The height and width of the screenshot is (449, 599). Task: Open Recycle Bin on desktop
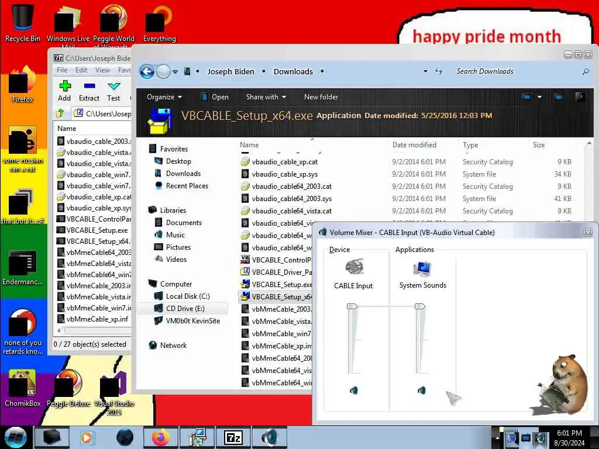point(23,23)
